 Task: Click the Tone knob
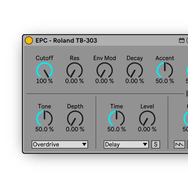pos(44,118)
